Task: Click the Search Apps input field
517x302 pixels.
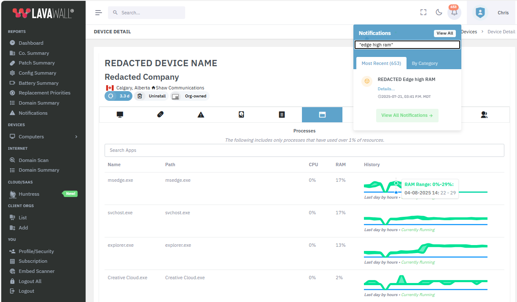Action: pyautogui.click(x=304, y=150)
